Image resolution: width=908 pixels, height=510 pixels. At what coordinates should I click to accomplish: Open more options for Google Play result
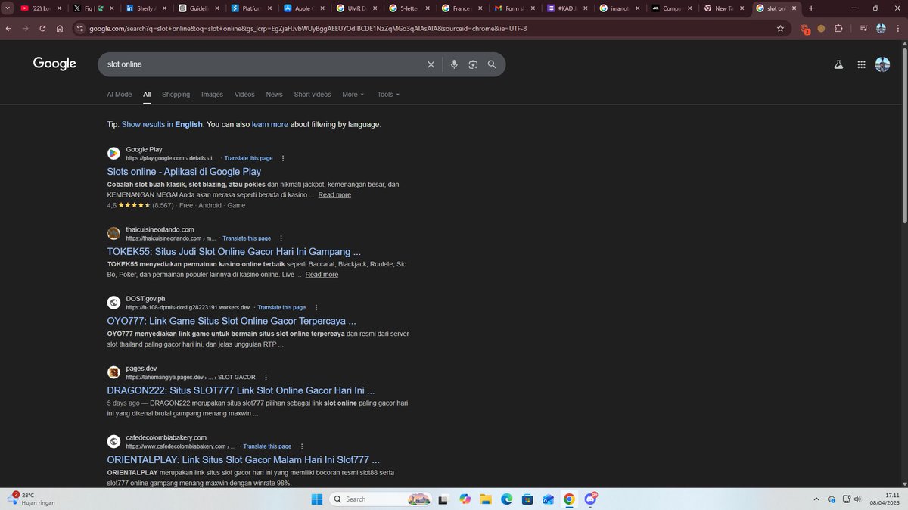[283, 158]
